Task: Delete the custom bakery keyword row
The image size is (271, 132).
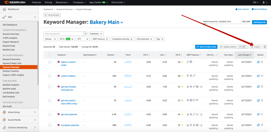Action: pos(262,76)
